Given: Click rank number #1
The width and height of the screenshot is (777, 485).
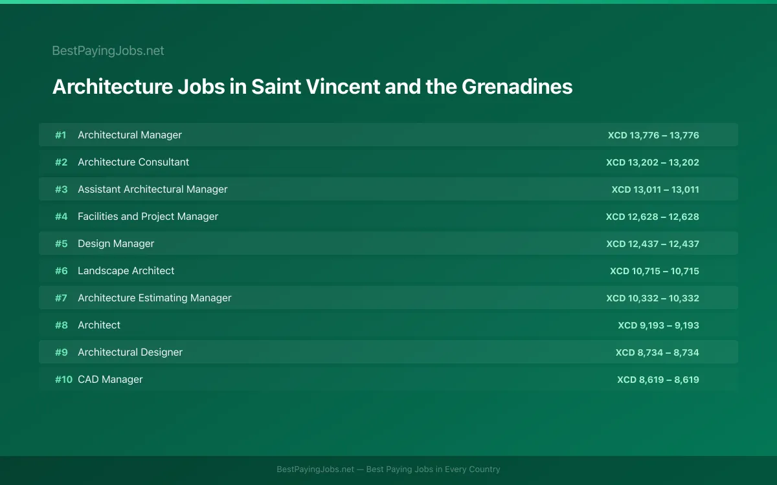Looking at the screenshot, I should coord(61,135).
